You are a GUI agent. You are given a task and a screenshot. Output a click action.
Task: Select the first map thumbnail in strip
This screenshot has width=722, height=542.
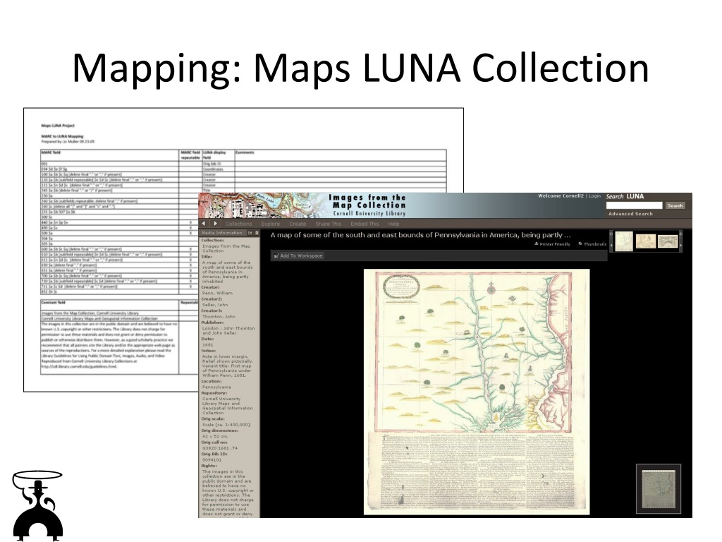pos(624,241)
